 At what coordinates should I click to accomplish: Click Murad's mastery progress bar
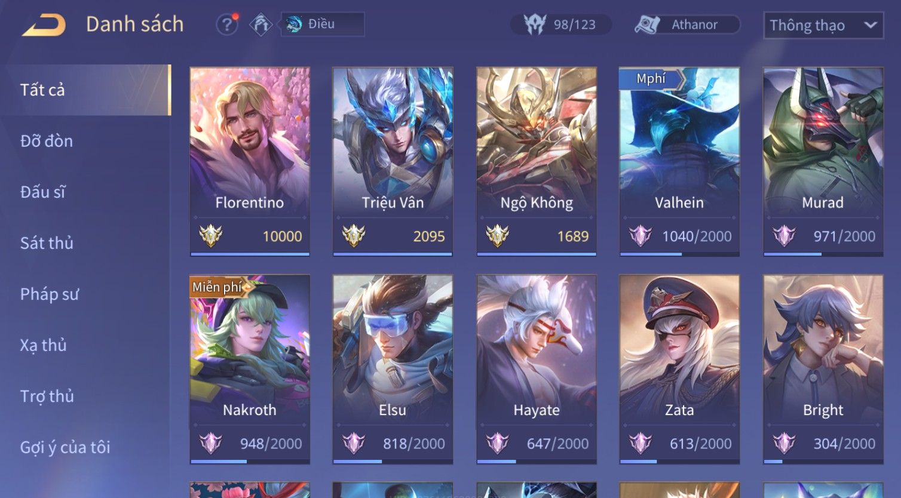tap(823, 254)
